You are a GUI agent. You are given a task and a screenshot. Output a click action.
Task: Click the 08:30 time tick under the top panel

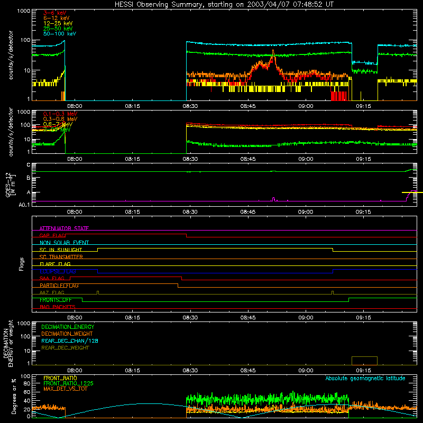tap(190, 106)
